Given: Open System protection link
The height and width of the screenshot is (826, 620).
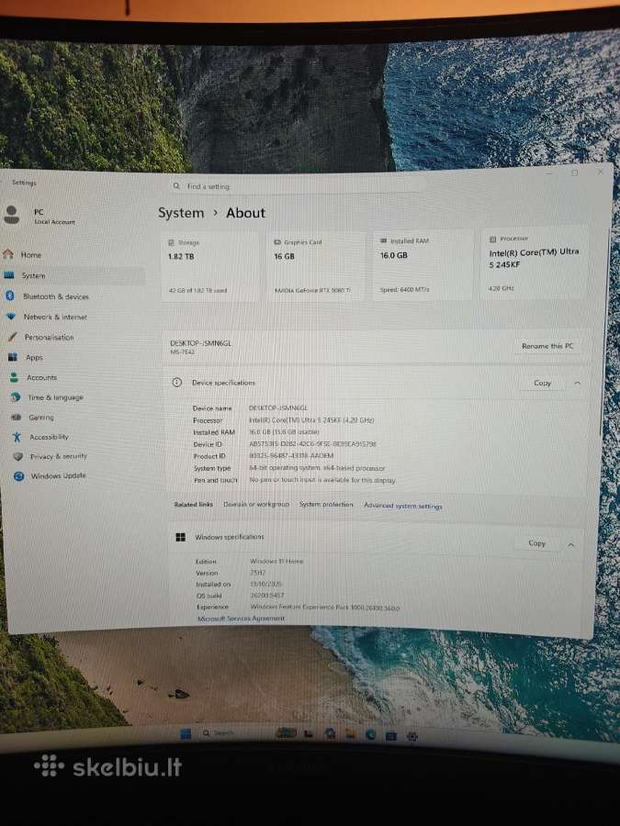Looking at the screenshot, I should 326,504.
